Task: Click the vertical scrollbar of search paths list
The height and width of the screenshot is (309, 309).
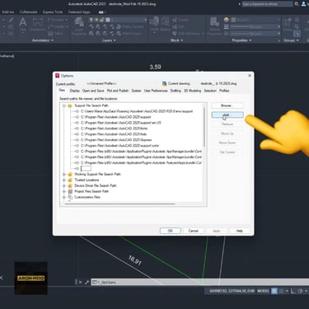Action: 204,126
